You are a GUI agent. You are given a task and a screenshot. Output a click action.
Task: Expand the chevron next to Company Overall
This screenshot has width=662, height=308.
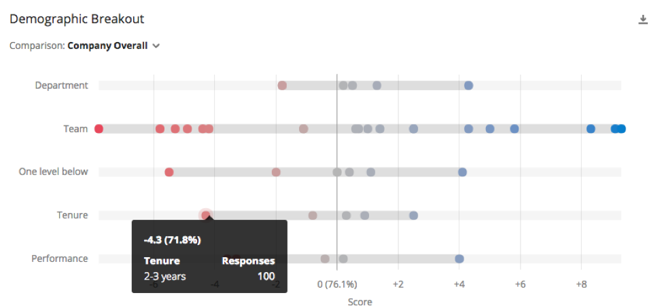click(156, 46)
